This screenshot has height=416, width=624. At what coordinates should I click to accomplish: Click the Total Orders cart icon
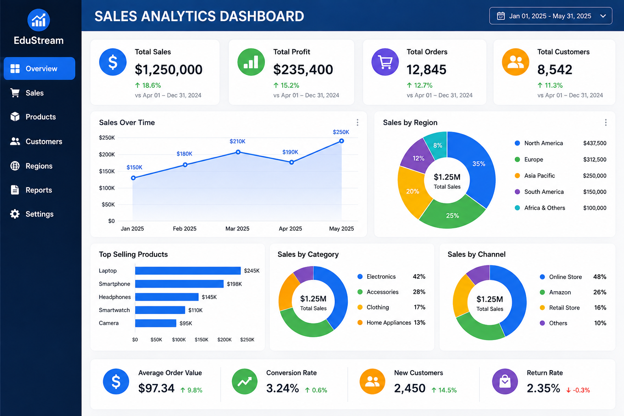coord(385,62)
